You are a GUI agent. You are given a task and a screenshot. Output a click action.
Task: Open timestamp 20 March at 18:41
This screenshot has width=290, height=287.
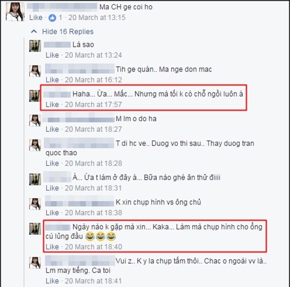pos(94,281)
